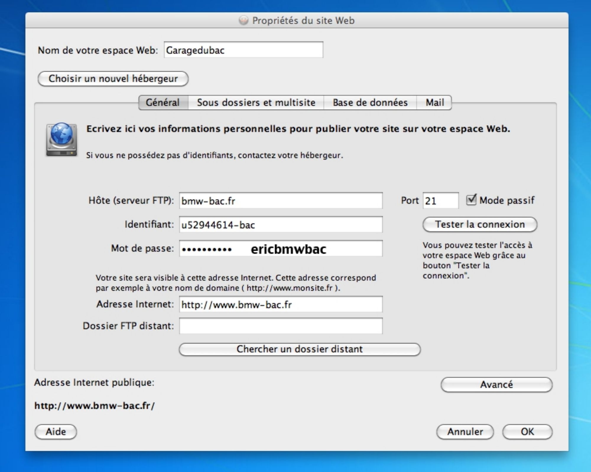Toggle the Mode passif checkbox
591x472 pixels.
[x=471, y=200]
